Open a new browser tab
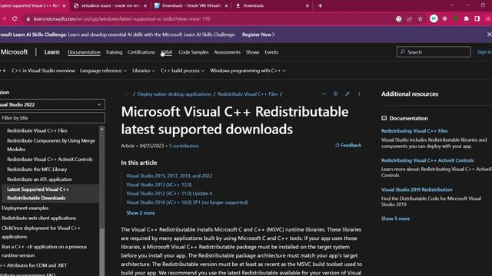The width and height of the screenshot is (492, 276). [320, 5]
